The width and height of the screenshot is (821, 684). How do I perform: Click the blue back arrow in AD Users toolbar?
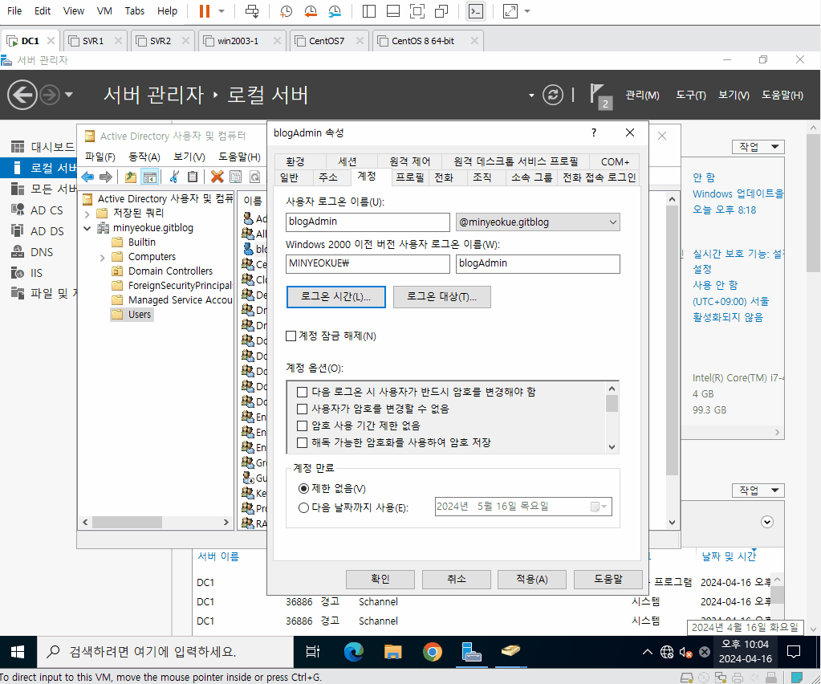[x=88, y=177]
